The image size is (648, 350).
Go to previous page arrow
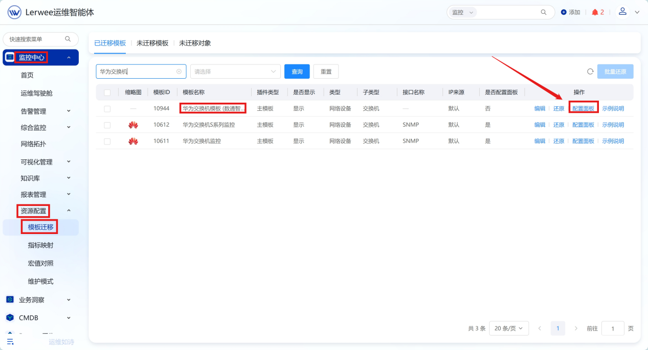540,329
